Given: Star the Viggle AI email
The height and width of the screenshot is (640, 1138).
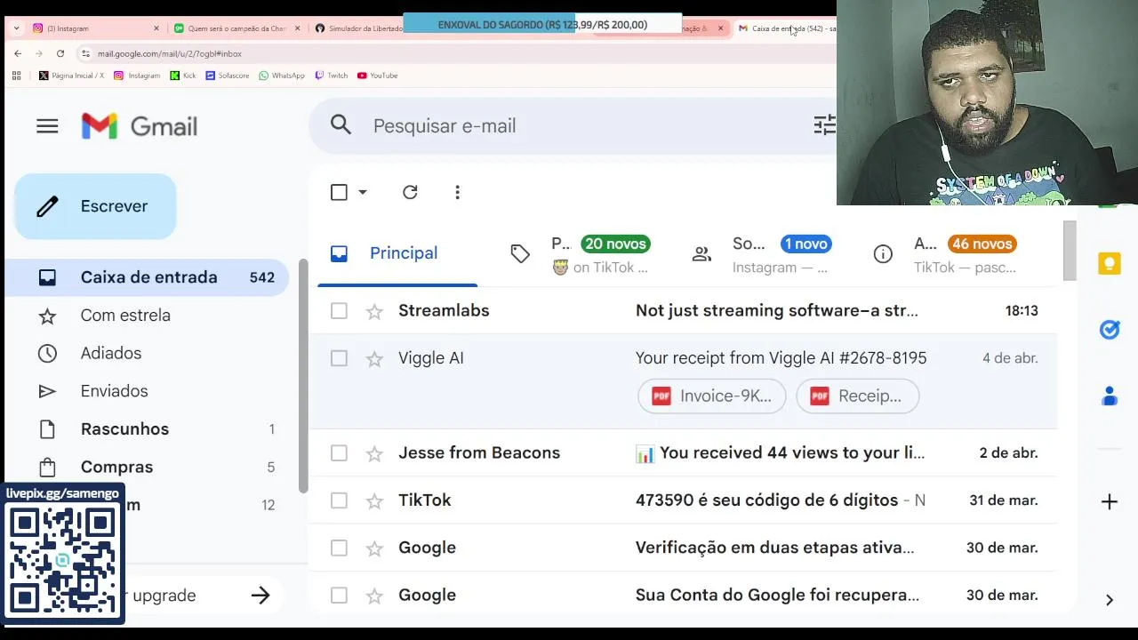Looking at the screenshot, I should pos(374,358).
